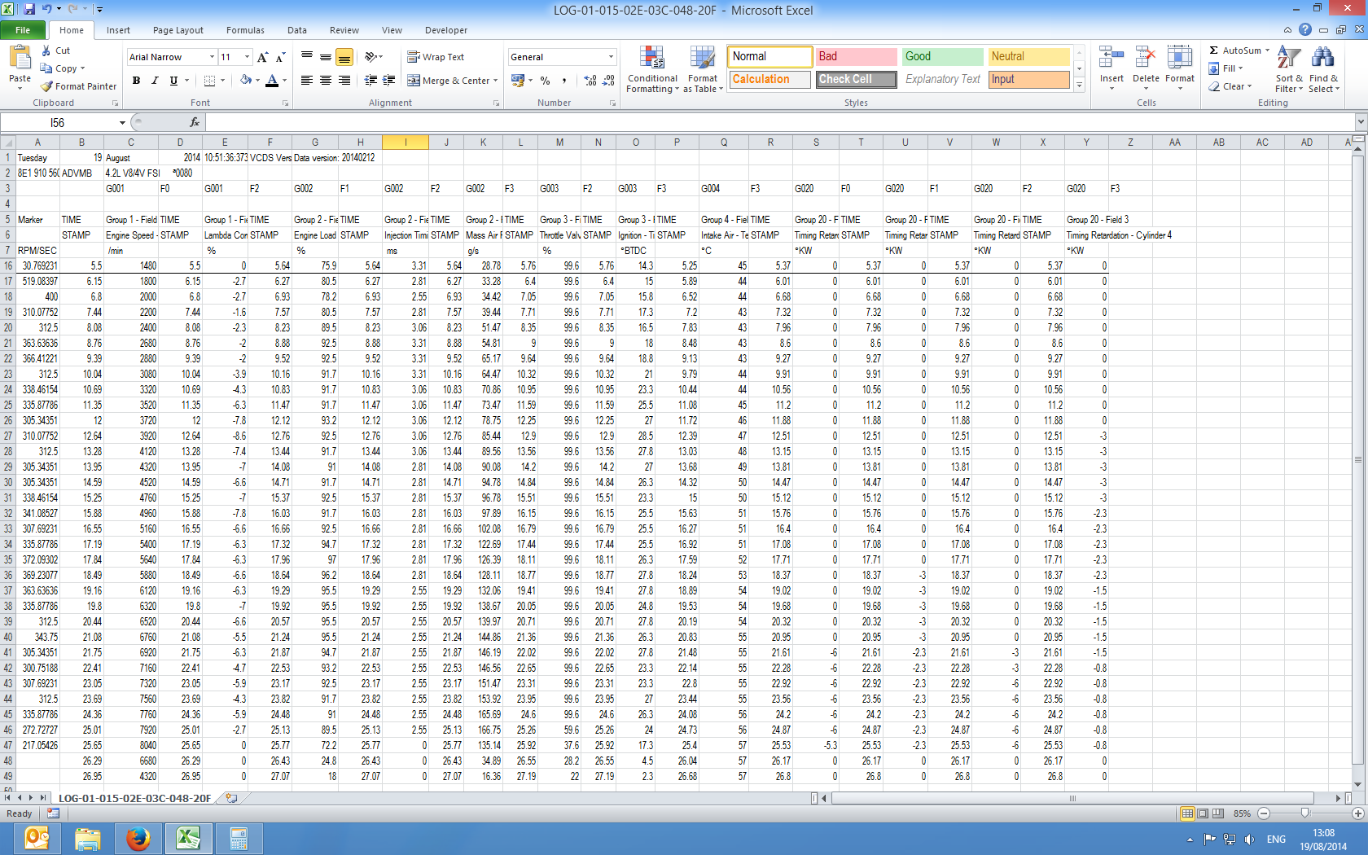
Task: Switch to the Data tab
Action: point(297,30)
